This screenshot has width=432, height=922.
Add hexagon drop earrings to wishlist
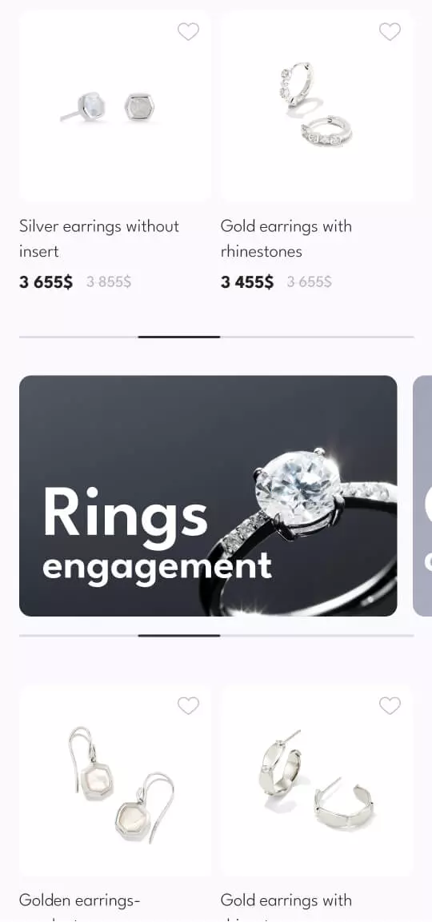(x=188, y=705)
